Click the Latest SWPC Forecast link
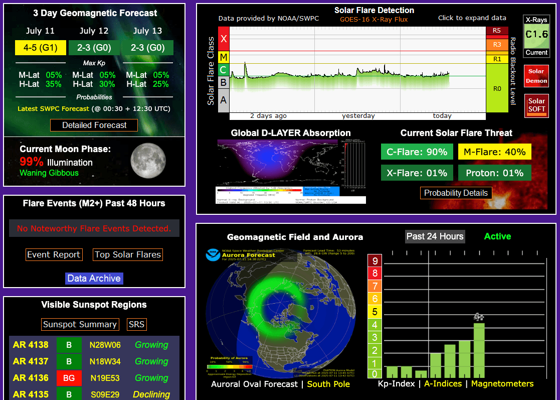 tap(53, 108)
